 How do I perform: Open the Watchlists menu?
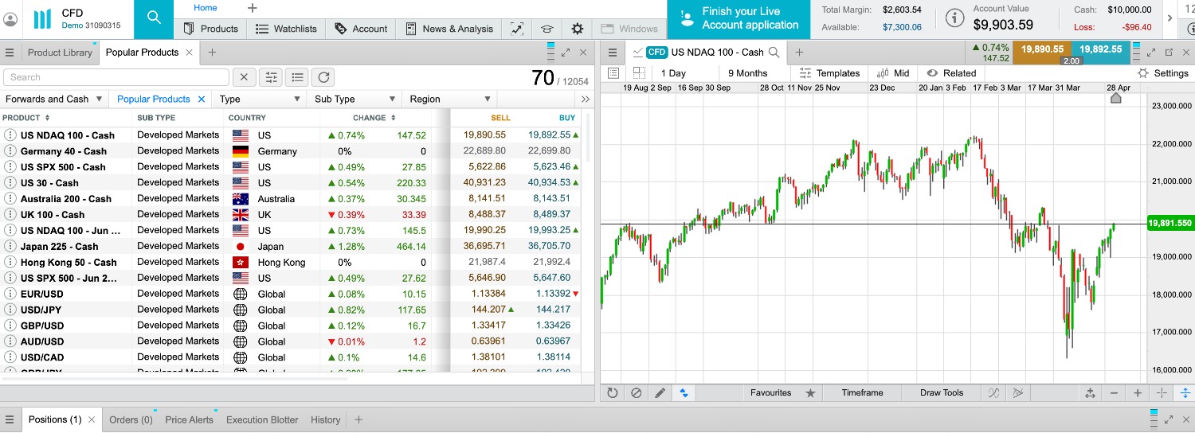coord(285,29)
